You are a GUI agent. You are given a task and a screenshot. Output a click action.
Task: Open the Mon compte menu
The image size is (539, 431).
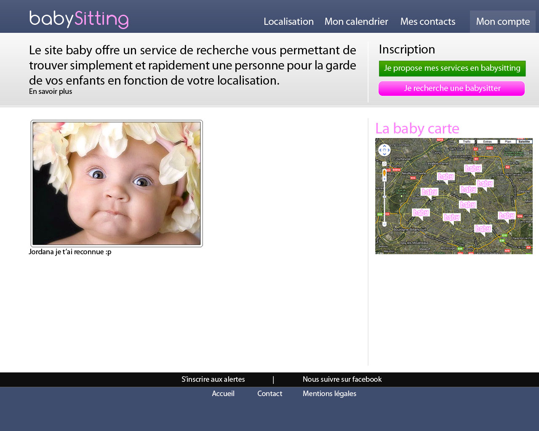[503, 22]
